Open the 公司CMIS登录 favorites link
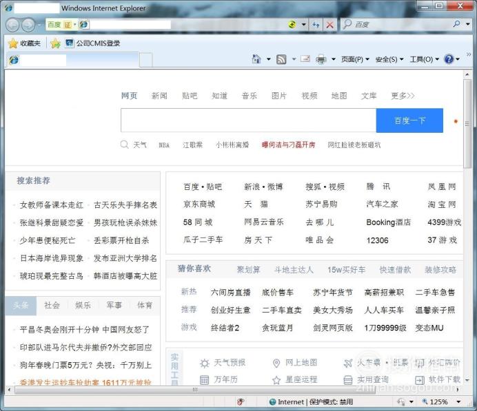The image size is (477, 411). point(93,43)
